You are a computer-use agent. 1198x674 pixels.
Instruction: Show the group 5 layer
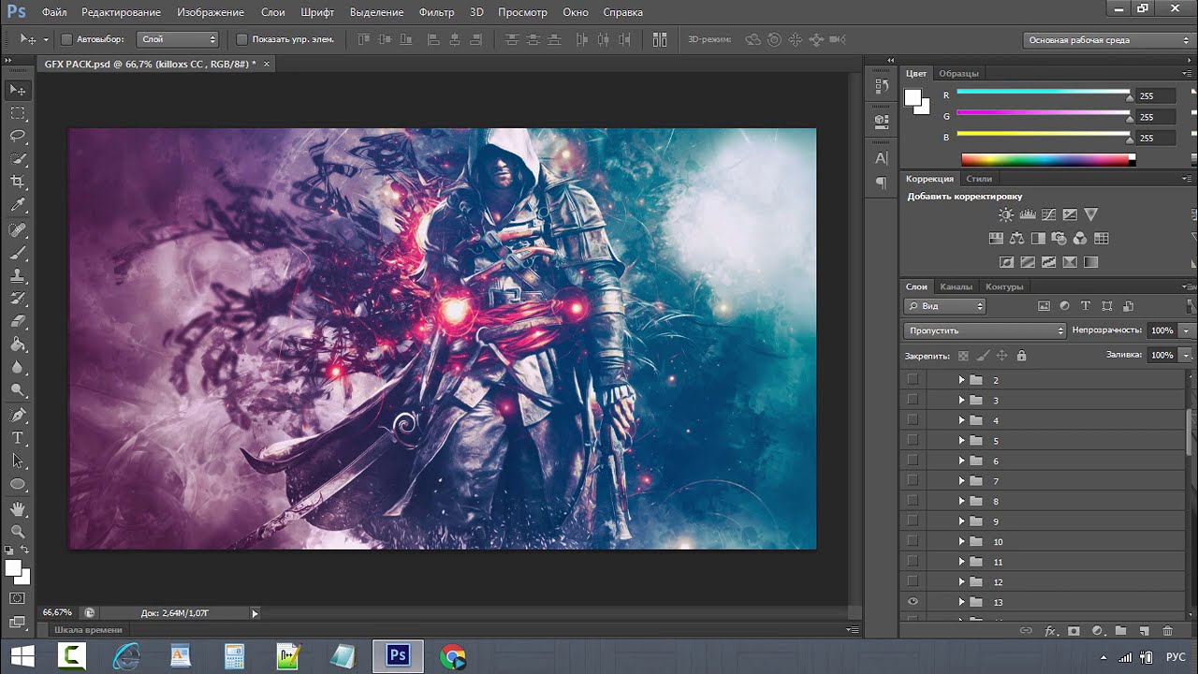coord(913,440)
